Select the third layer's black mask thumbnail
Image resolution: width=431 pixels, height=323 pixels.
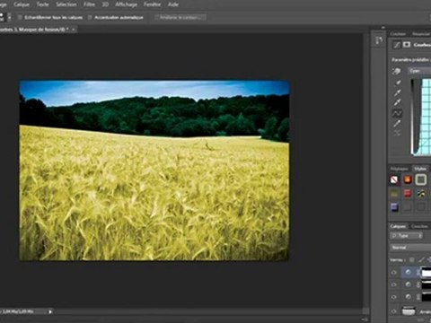tap(427, 297)
